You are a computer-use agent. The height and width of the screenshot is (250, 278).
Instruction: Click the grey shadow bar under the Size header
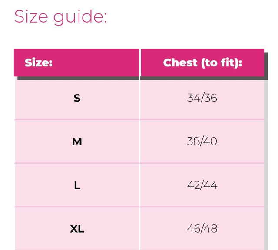[x=78, y=78]
